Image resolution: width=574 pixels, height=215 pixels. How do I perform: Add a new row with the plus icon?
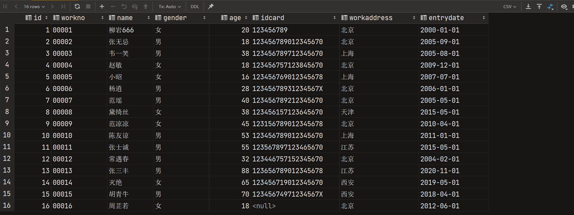pos(102,6)
